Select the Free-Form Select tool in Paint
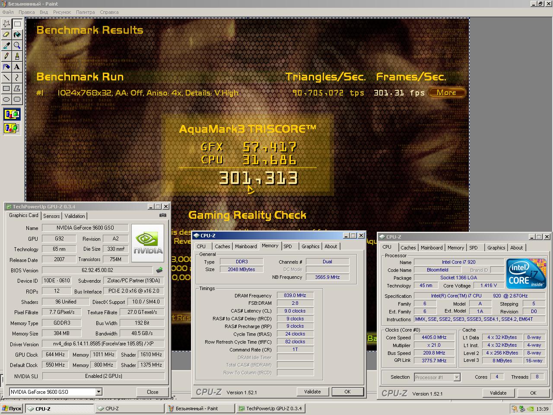 (6, 24)
